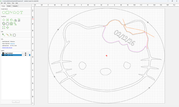Click the right eye oval on canvas
This screenshot has width=179, height=107.
coord(127,65)
